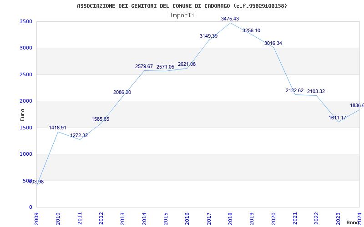Click peak value 3475.43
This screenshot has height=227, width=364.
click(230, 19)
